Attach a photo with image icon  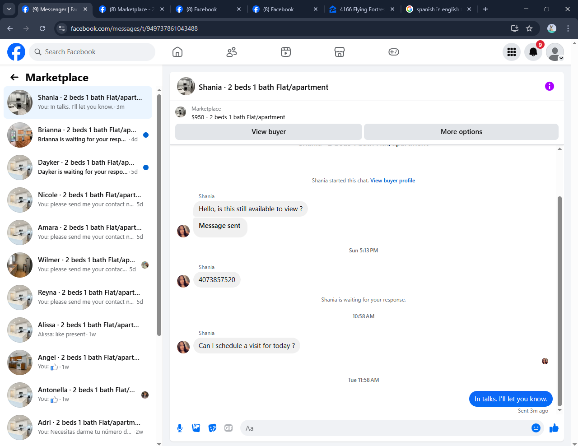[x=196, y=428]
